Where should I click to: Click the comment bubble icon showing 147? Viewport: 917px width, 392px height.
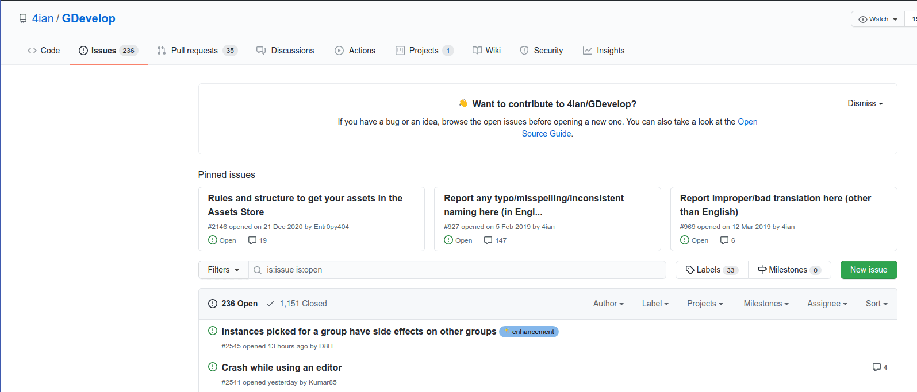pyautogui.click(x=488, y=240)
